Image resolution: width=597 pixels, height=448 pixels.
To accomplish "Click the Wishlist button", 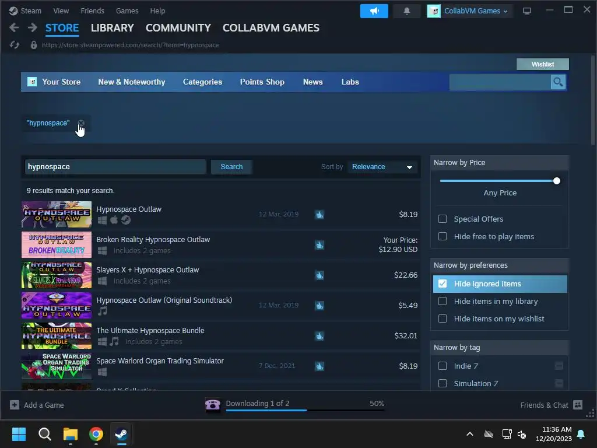I will click(543, 64).
